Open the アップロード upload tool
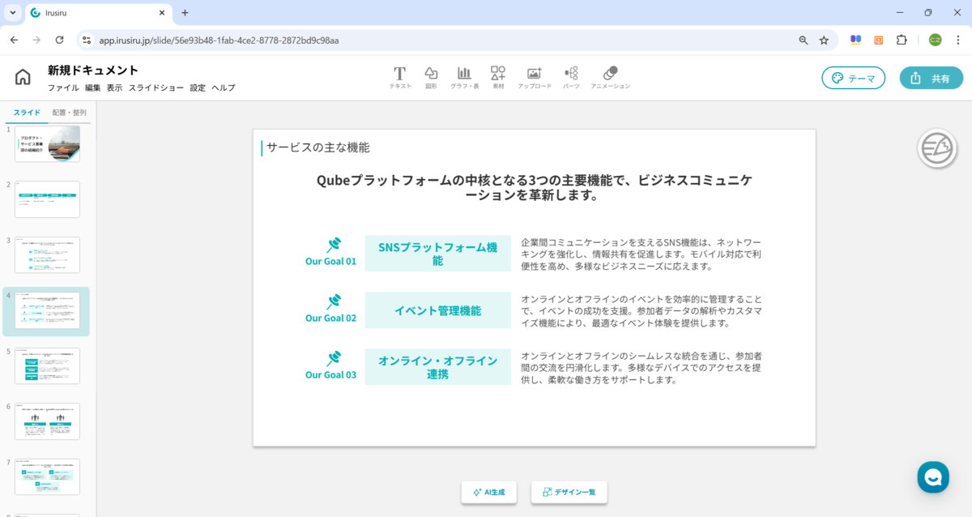 click(535, 77)
